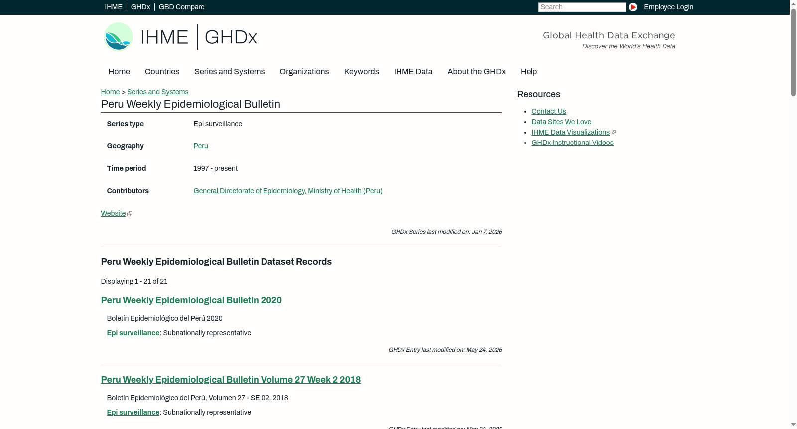Click 'GHDx Entry last modified on: May 24, 2026' under Bulletin 2020
Viewport: 797px width, 429px height.
[x=445, y=350]
